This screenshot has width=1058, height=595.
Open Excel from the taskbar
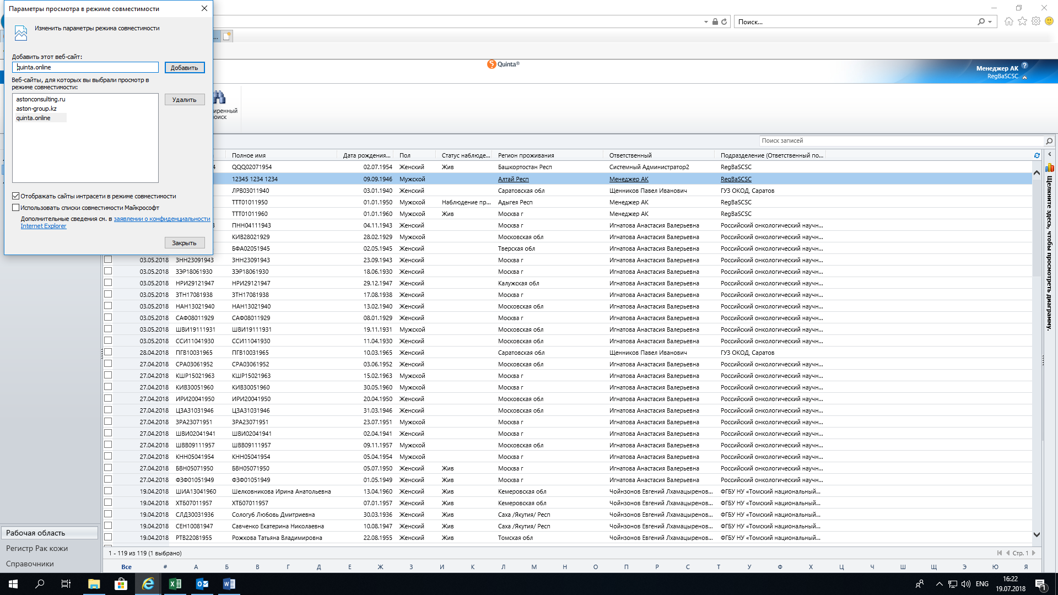175,584
